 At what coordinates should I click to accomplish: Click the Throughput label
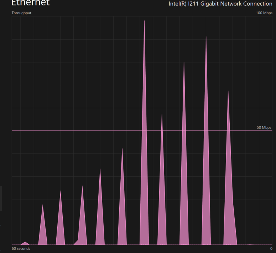(x=21, y=13)
